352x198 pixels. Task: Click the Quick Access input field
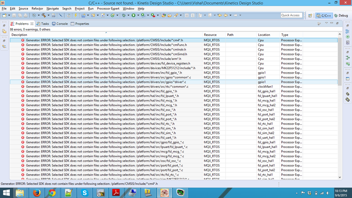(291, 15)
